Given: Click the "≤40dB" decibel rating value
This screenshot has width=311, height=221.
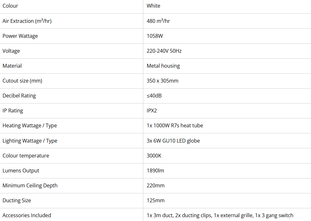Looking at the screenshot, I should [154, 96].
